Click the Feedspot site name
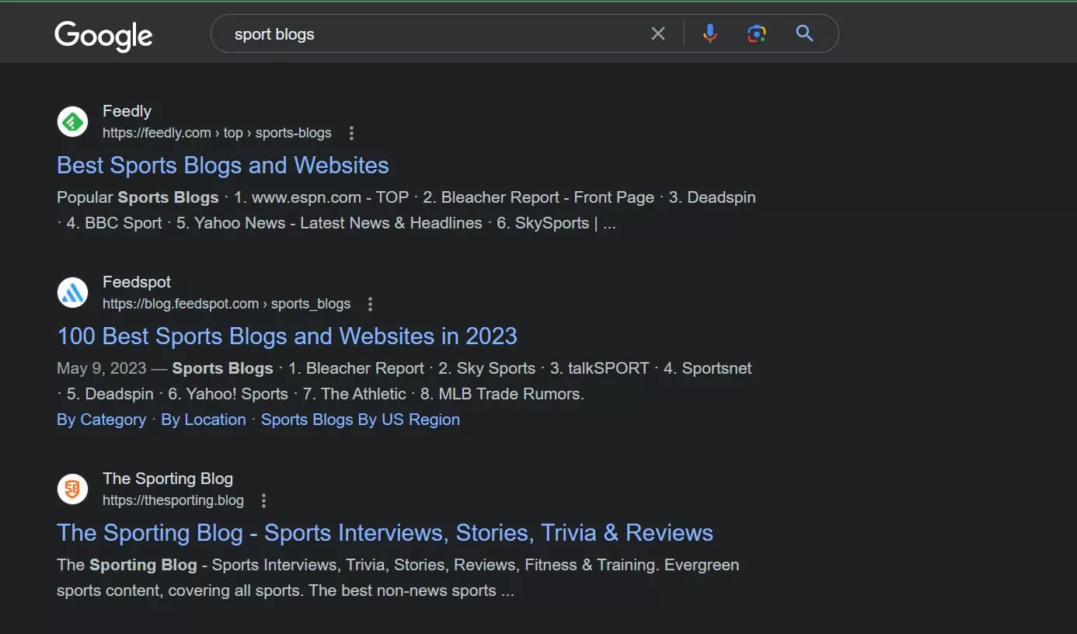Image resolution: width=1077 pixels, height=634 pixels. [137, 282]
